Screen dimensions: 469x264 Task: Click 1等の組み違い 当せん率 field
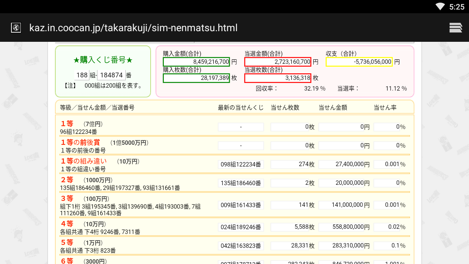pos(387,164)
